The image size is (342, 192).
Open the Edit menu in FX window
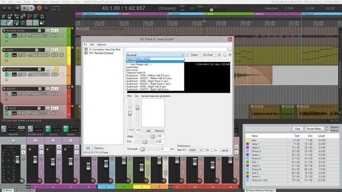tap(92, 44)
